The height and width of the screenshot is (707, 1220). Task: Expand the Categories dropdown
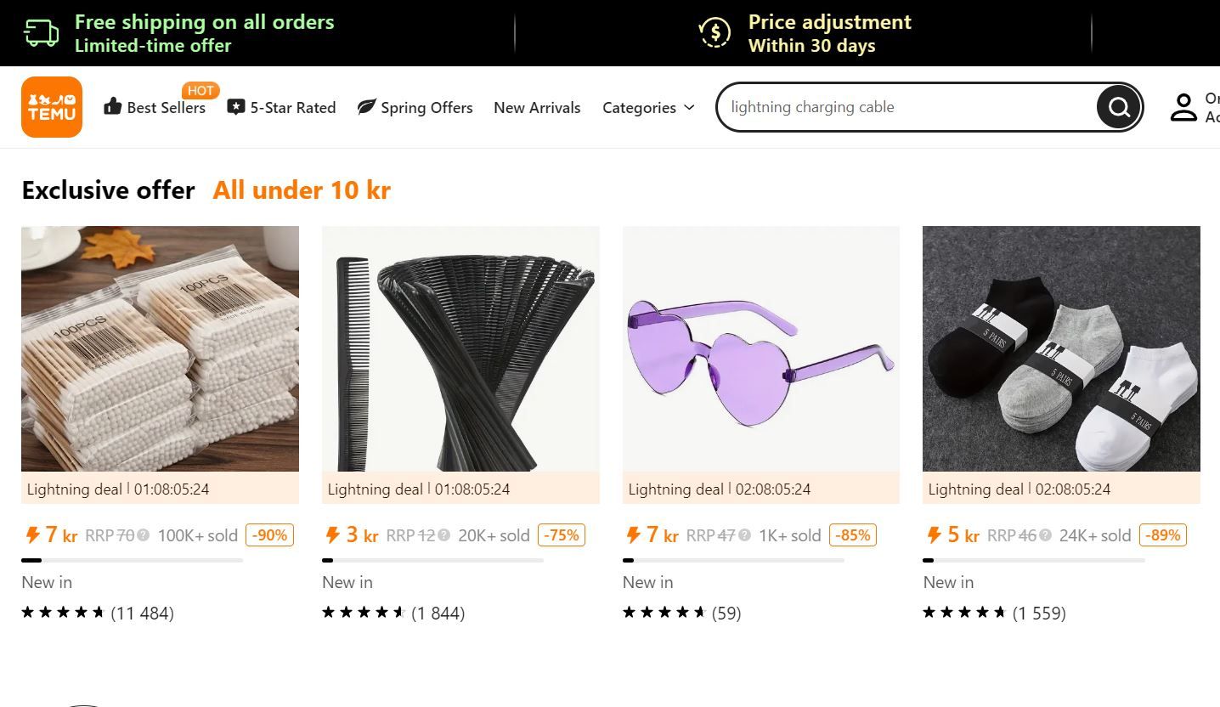point(648,108)
